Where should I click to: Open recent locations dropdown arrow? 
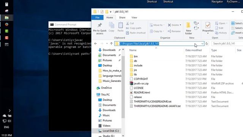click(107, 44)
